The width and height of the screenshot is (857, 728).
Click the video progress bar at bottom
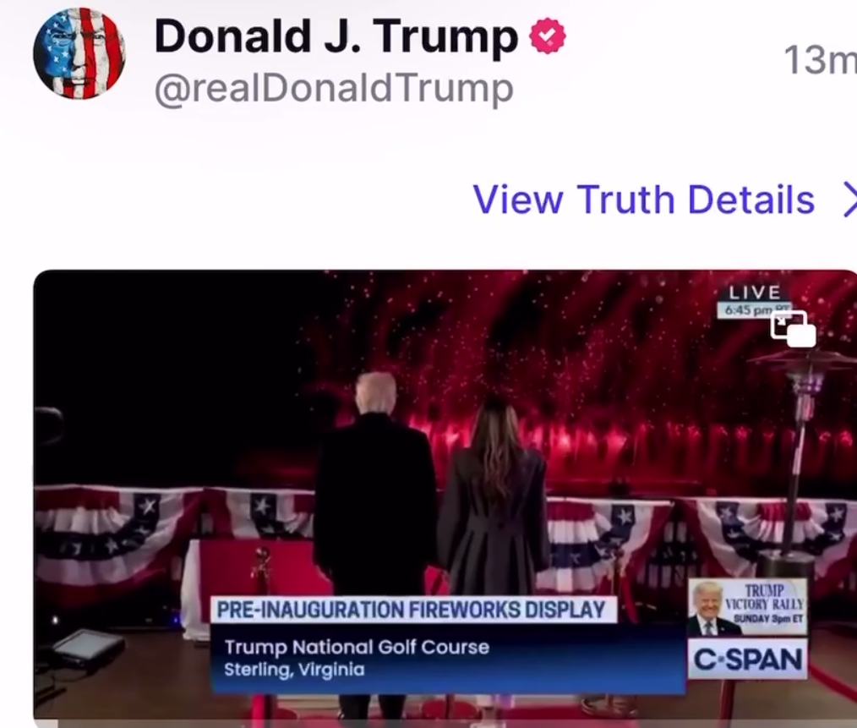(445, 724)
